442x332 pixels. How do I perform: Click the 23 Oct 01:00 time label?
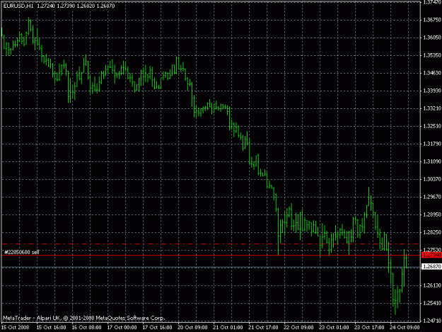point(334,328)
